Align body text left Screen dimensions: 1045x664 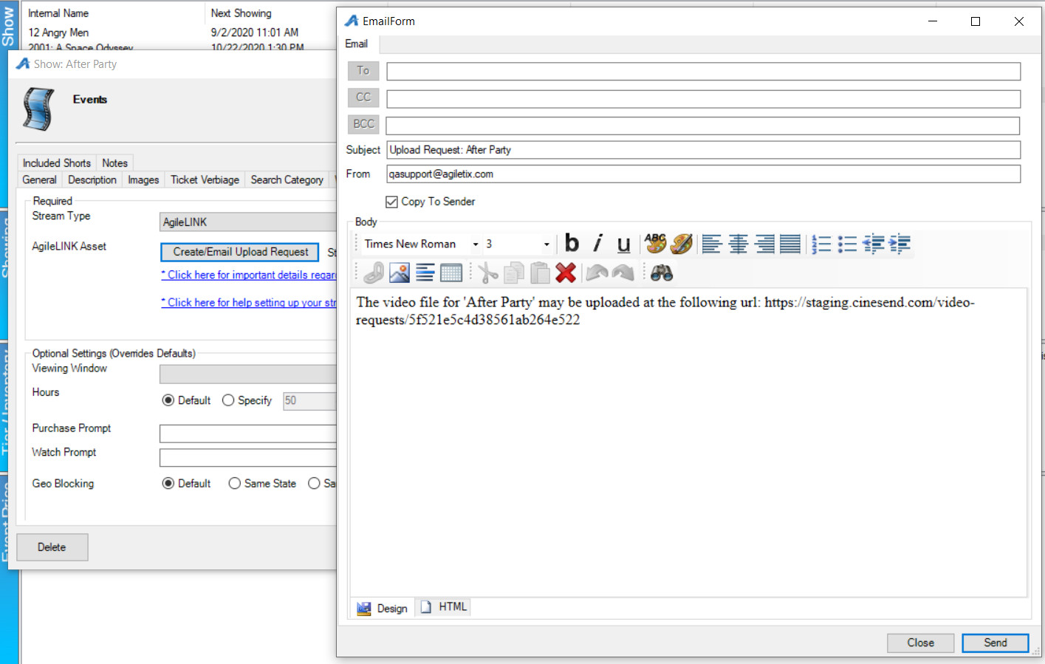coord(712,244)
